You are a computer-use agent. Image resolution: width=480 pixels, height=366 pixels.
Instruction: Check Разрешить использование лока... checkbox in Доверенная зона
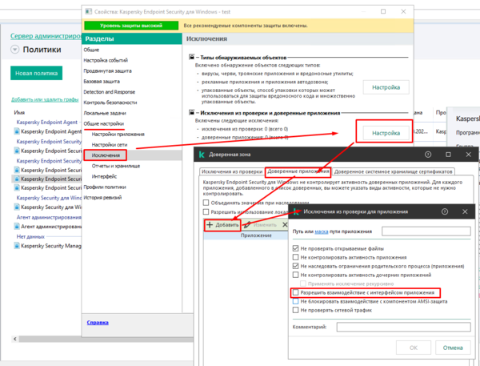click(206, 211)
